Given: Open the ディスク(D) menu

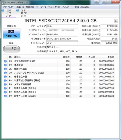Looking at the screenshot, I should pyautogui.click(x=54, y=7).
